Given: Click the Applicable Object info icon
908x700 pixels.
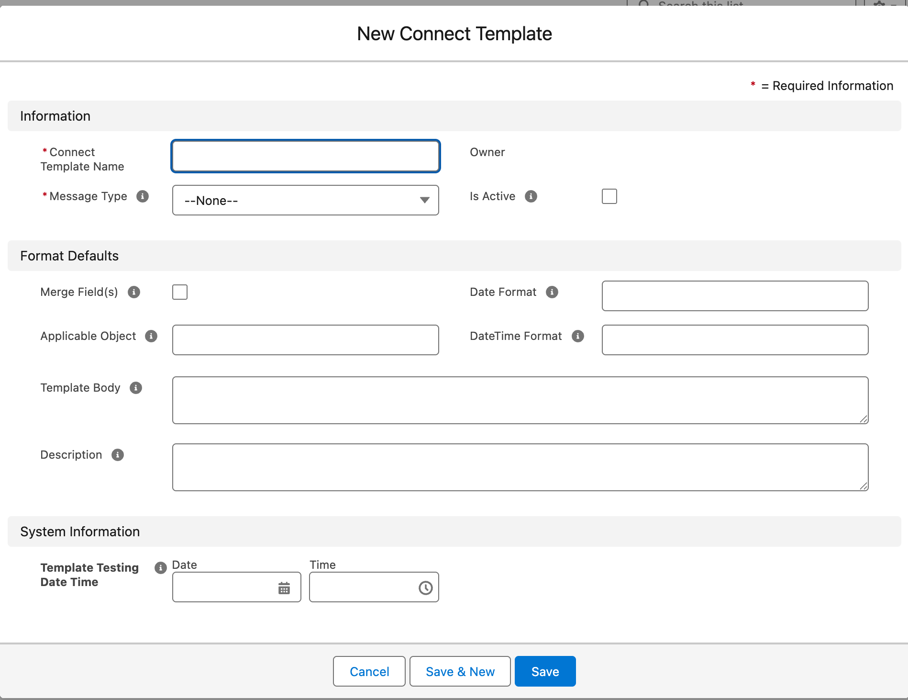Looking at the screenshot, I should pyautogui.click(x=151, y=336).
